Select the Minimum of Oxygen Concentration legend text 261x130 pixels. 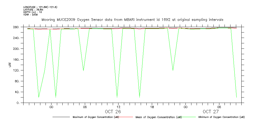(x=221, y=117)
